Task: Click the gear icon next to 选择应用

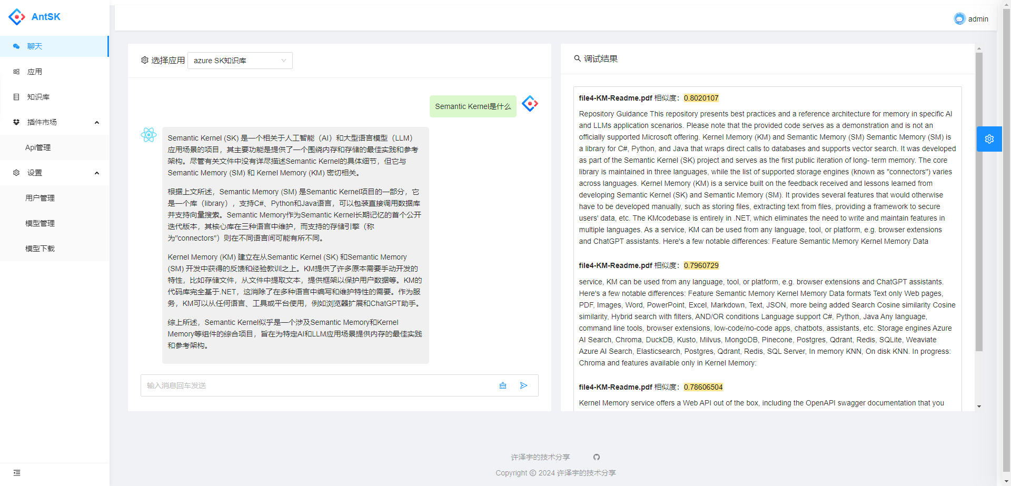Action: coord(145,60)
